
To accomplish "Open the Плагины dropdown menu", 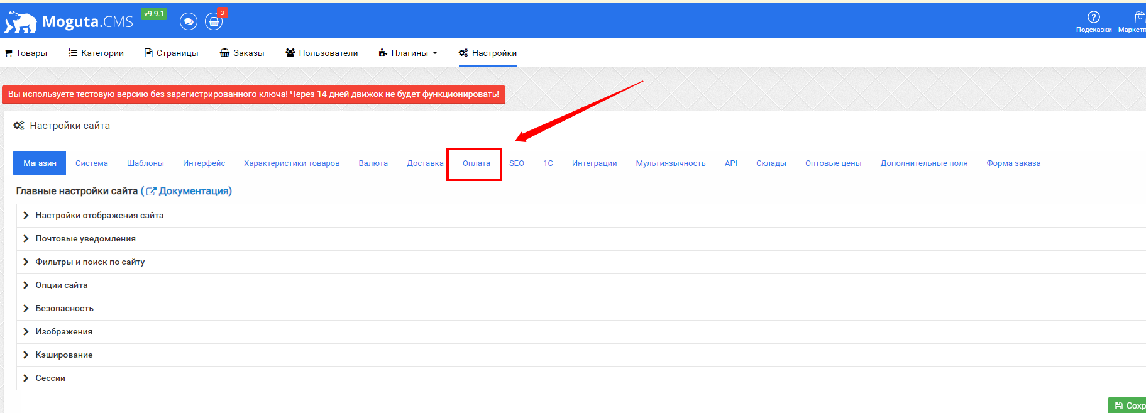I will click(409, 53).
